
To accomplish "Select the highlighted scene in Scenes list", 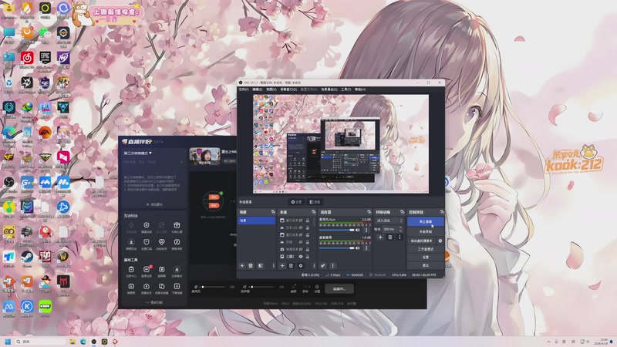I will [x=256, y=221].
